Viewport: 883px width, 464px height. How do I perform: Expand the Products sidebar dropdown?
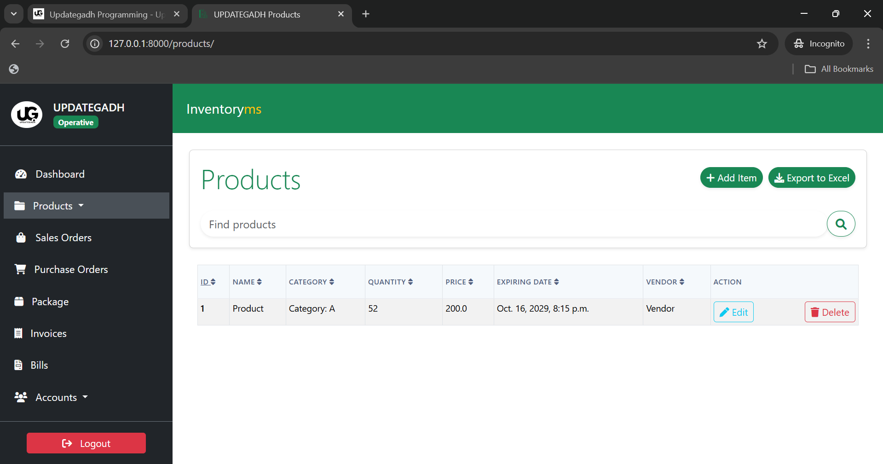[87, 206]
